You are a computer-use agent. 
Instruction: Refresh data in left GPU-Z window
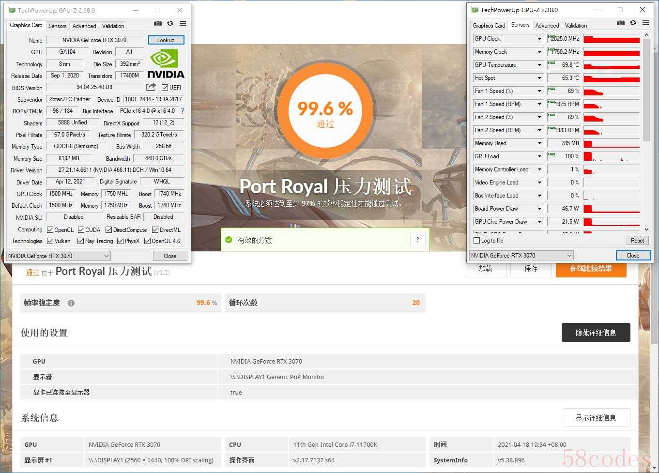click(170, 23)
